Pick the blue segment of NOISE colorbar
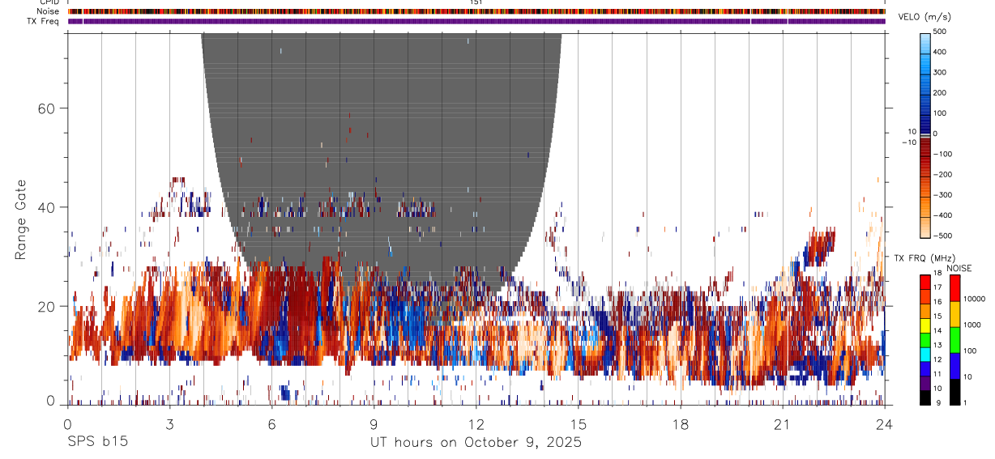 (954, 366)
